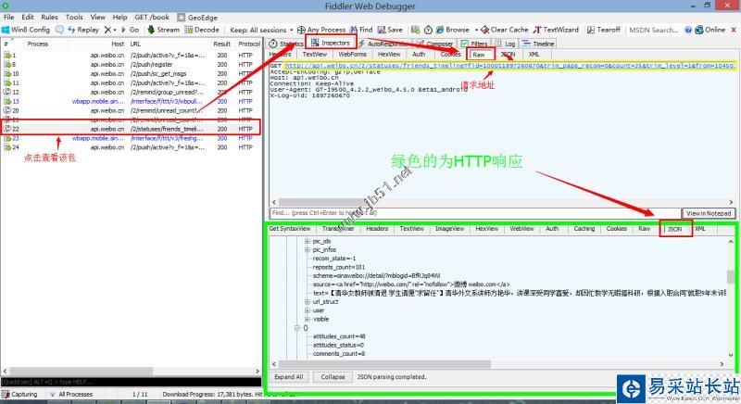Switch to the Inspectors tab
This screenshot has width=741, height=404.
(x=331, y=43)
